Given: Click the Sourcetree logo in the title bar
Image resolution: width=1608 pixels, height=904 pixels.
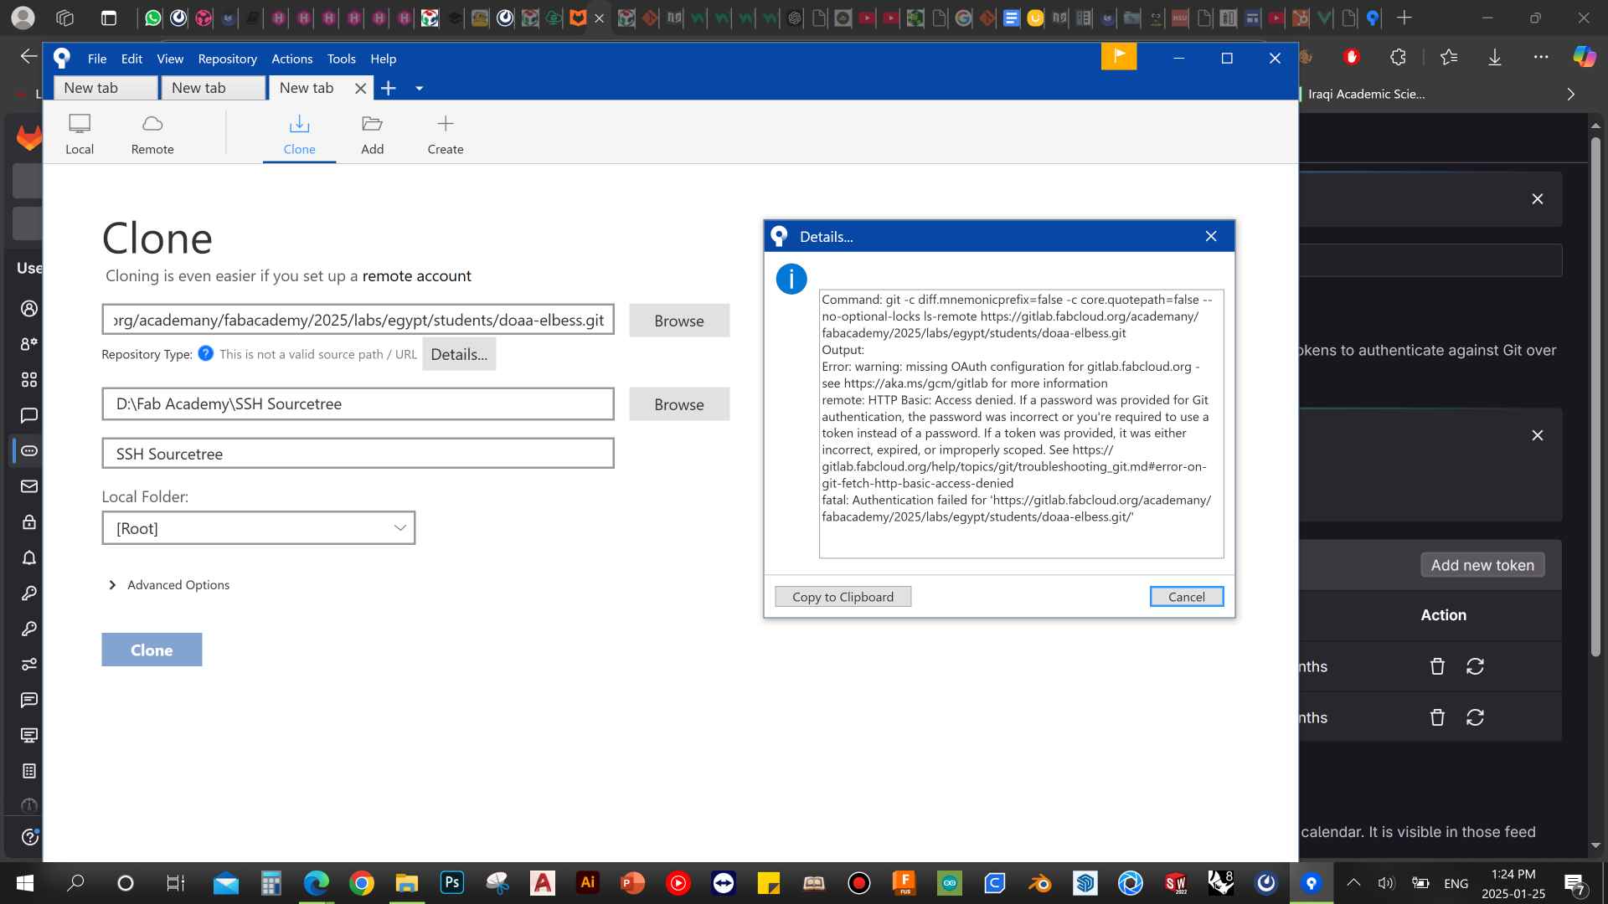Looking at the screenshot, I should [62, 58].
